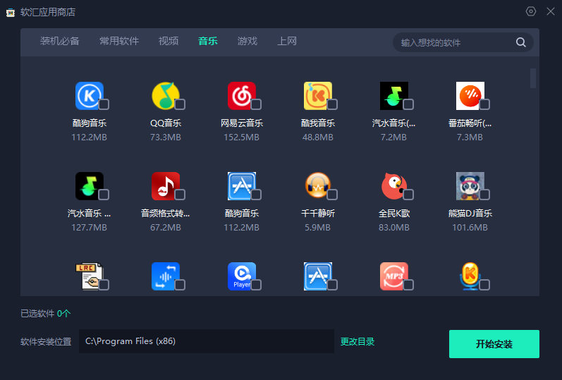Tick the checkbox on the LRC icon
The image size is (562, 380).
coord(104,285)
